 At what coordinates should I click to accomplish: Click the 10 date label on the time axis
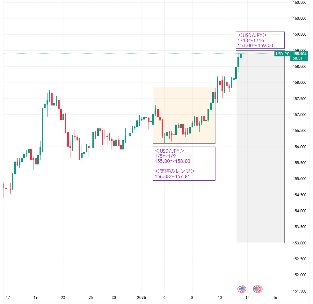[220, 298]
